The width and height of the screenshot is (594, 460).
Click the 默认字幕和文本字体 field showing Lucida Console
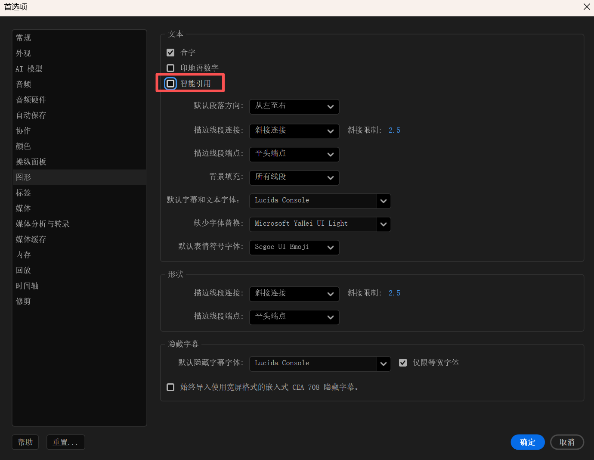click(x=313, y=201)
